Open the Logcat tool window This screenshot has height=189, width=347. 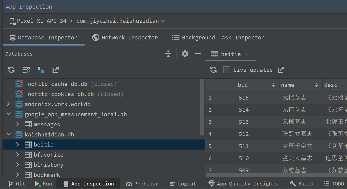click(183, 184)
